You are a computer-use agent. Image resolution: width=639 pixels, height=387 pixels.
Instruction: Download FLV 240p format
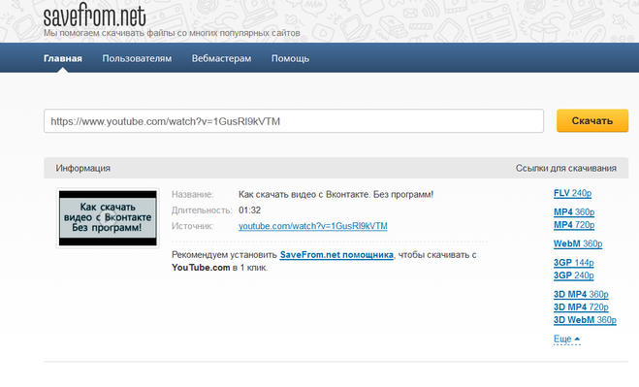pos(572,193)
